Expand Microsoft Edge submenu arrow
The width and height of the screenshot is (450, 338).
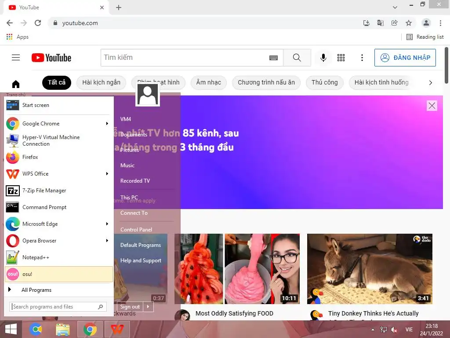coord(107,224)
